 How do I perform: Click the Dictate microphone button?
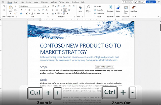(98, 6)
